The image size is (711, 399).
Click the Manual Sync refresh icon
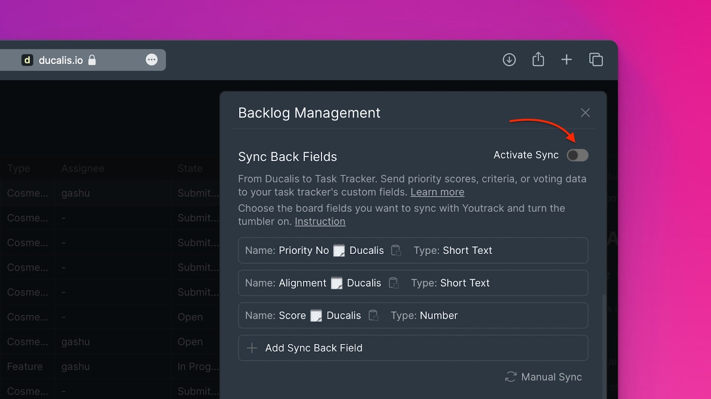pyautogui.click(x=511, y=377)
